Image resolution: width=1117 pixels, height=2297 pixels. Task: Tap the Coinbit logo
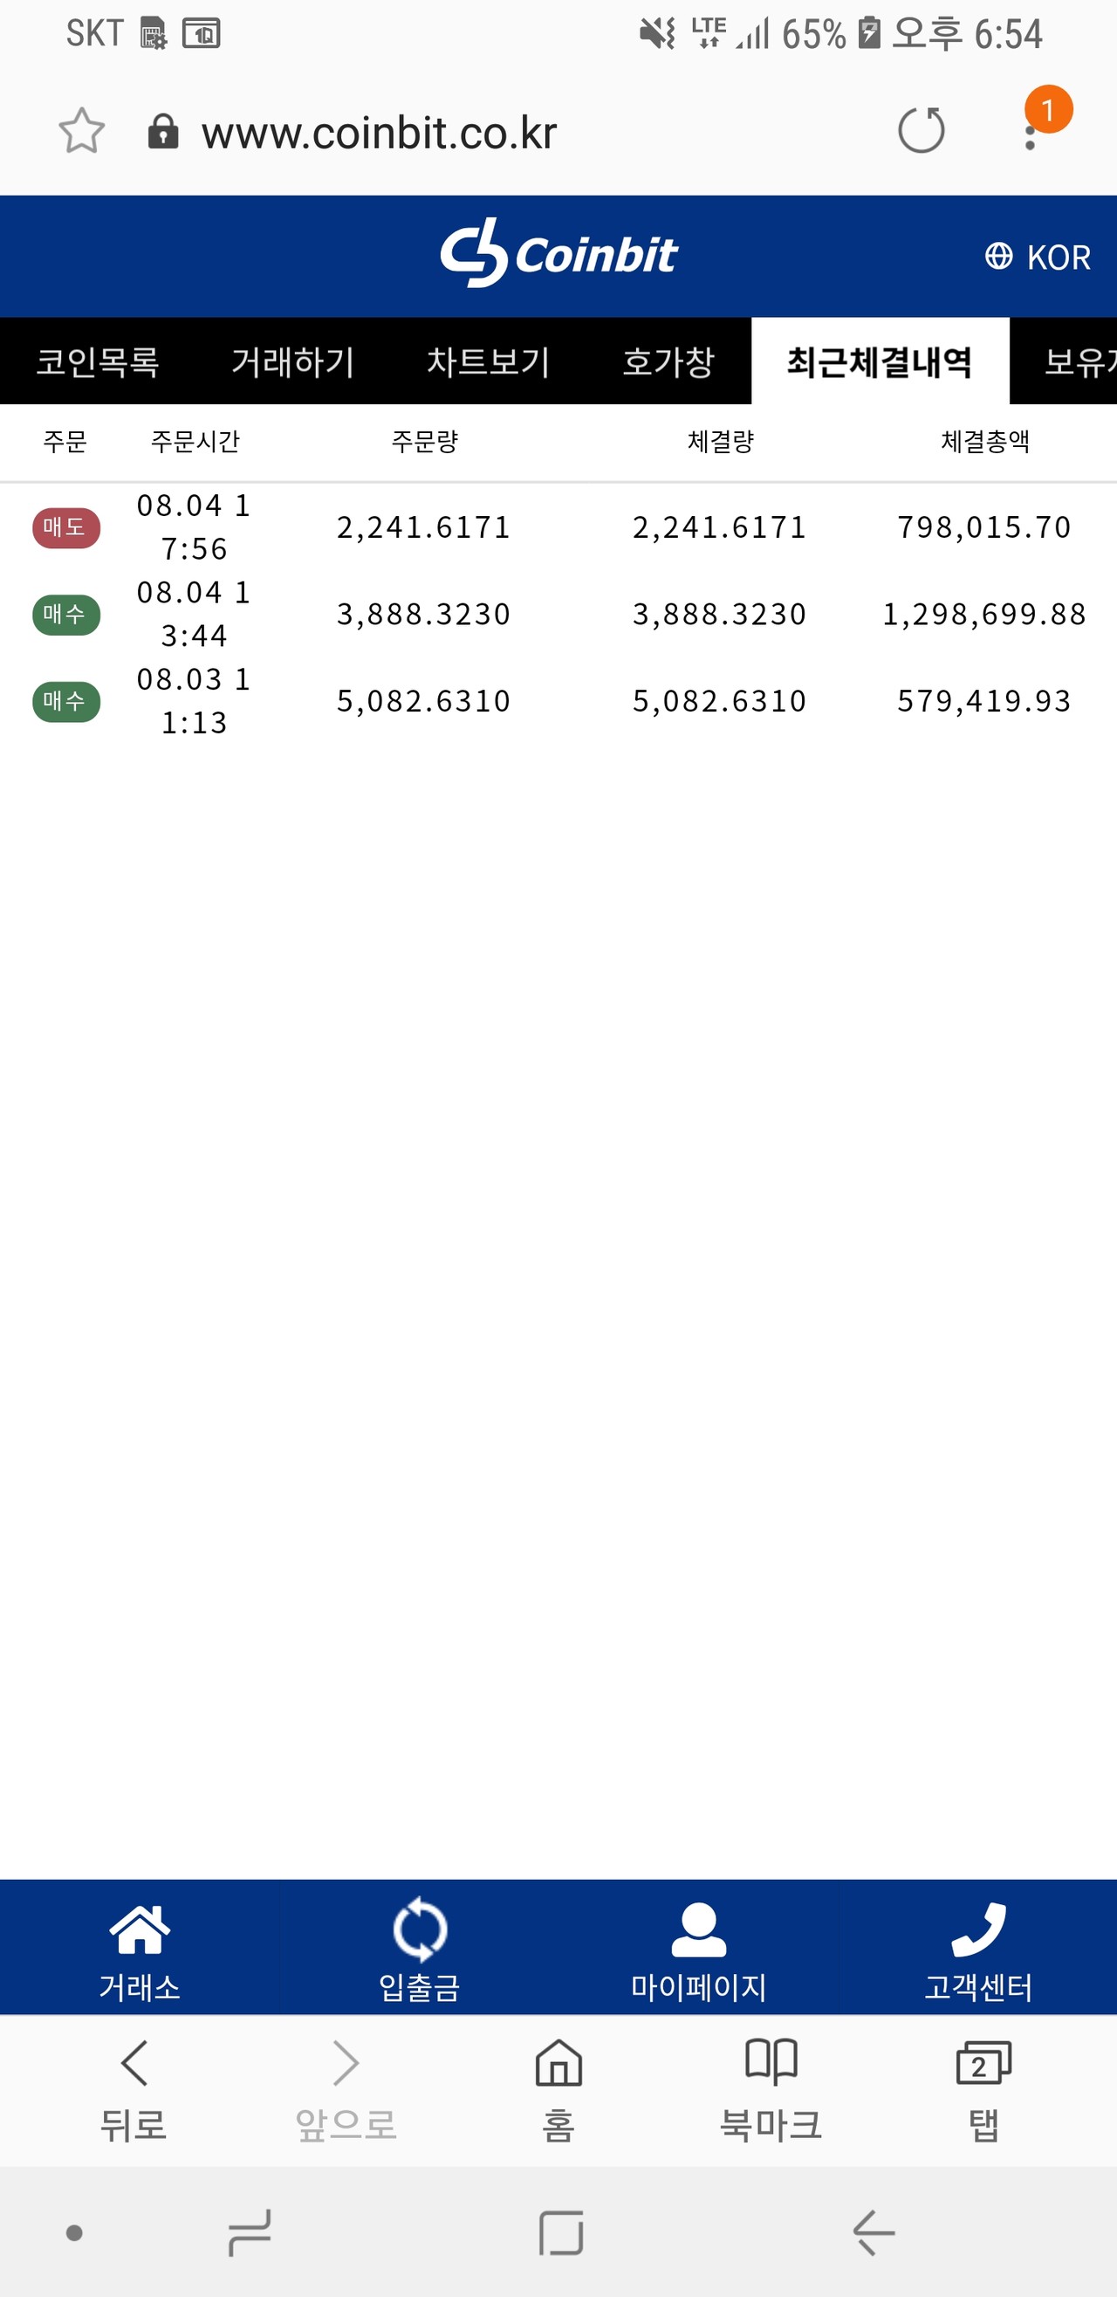tap(559, 254)
